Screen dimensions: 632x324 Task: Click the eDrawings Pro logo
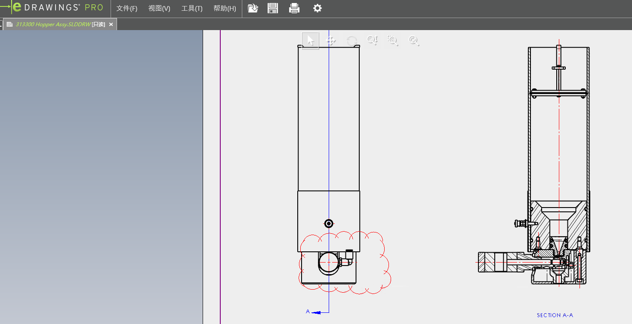[x=58, y=8]
